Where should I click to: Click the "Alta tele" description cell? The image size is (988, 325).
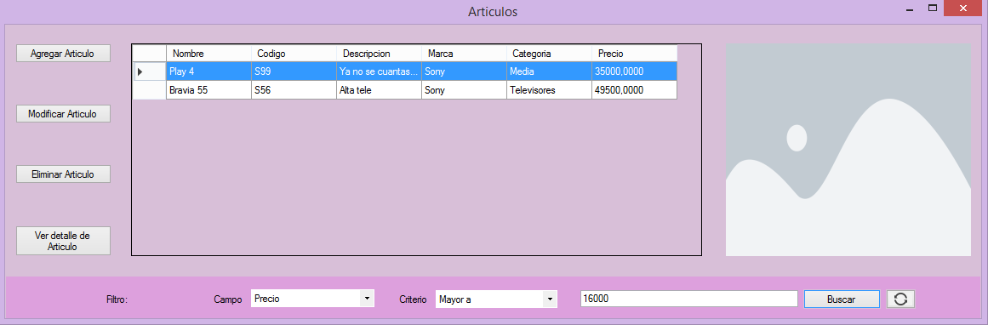[x=379, y=90]
